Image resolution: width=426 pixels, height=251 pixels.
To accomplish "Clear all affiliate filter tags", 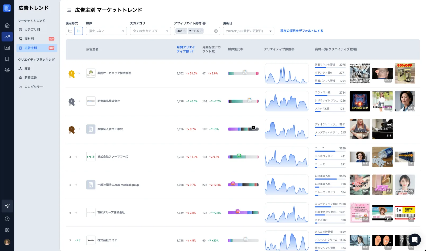I will coord(216,31).
